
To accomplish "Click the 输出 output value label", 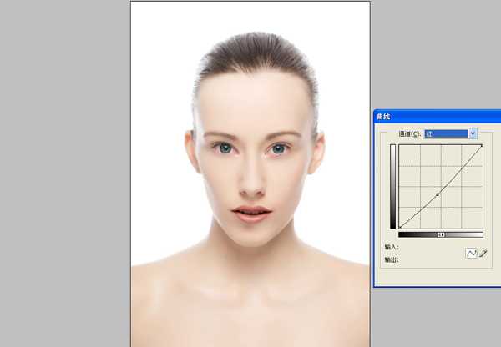I will [392, 260].
